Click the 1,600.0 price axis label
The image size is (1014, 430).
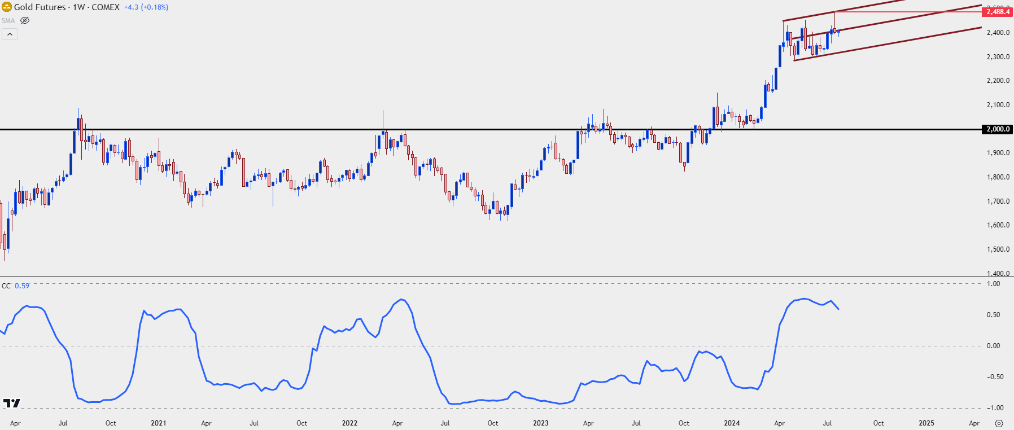998,225
